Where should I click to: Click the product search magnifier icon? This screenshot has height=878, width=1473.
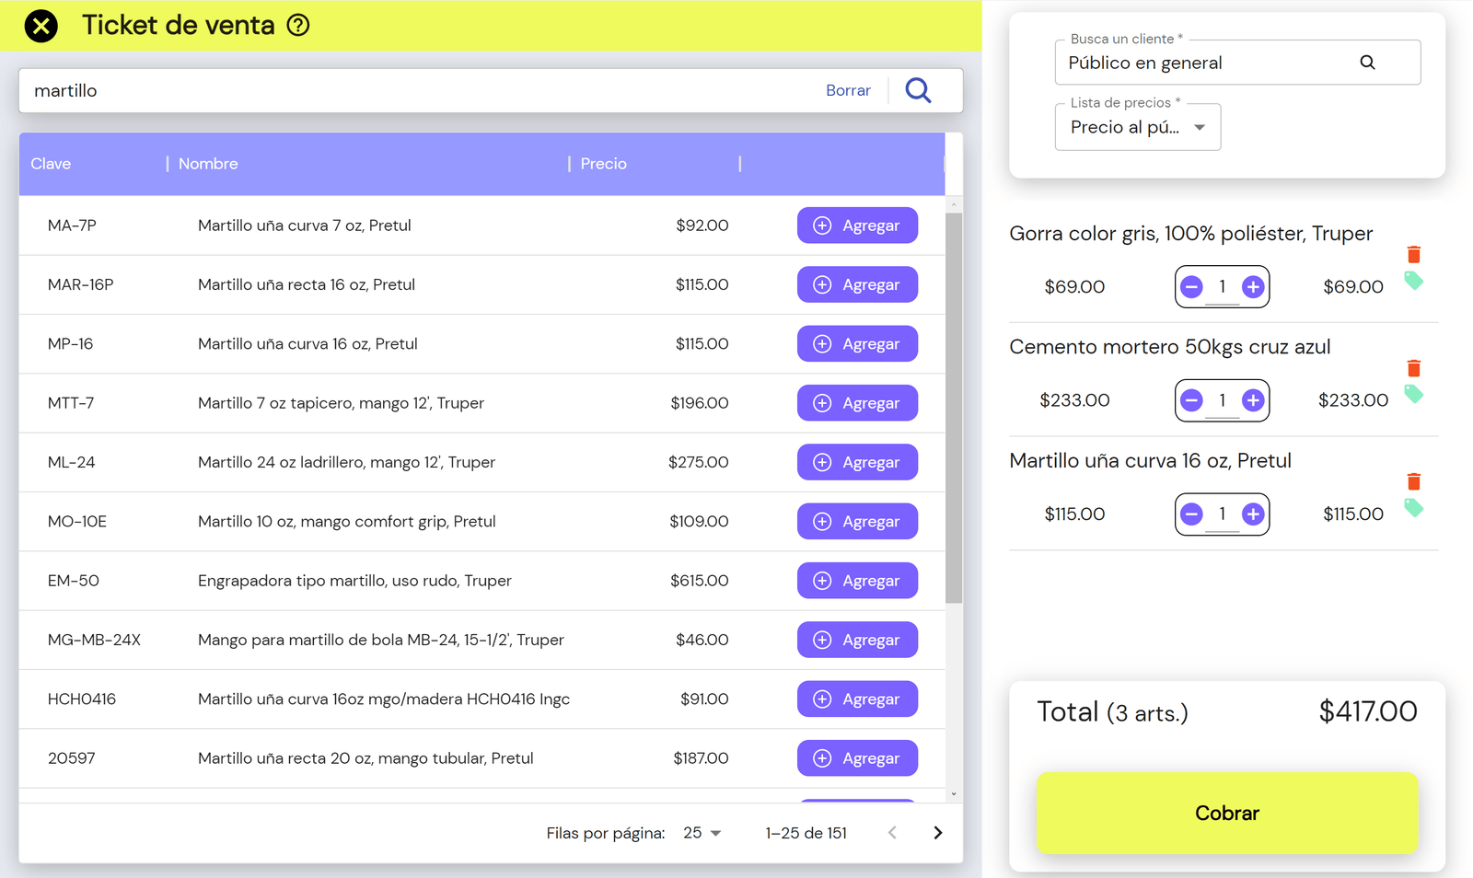point(917,90)
